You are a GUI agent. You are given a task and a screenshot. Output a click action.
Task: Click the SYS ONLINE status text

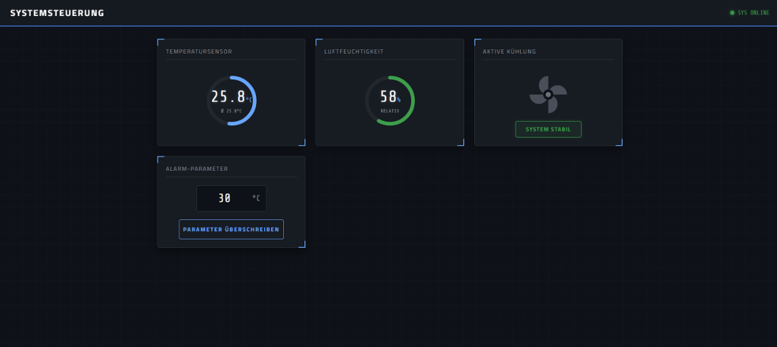(x=754, y=13)
